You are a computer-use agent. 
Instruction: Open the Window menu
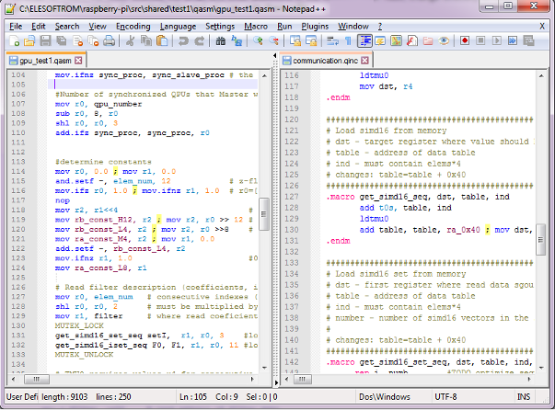(353, 27)
